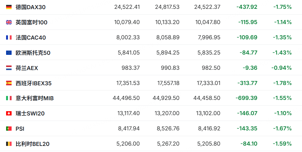Click the Netherlands flag icon
This screenshot has width=302, height=152.
9,68
